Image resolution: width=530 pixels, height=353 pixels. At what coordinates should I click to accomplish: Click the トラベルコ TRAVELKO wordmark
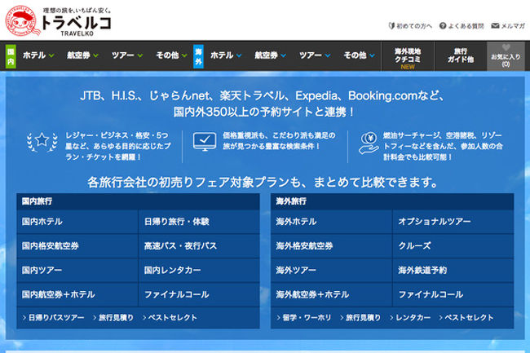pyautogui.click(x=76, y=24)
